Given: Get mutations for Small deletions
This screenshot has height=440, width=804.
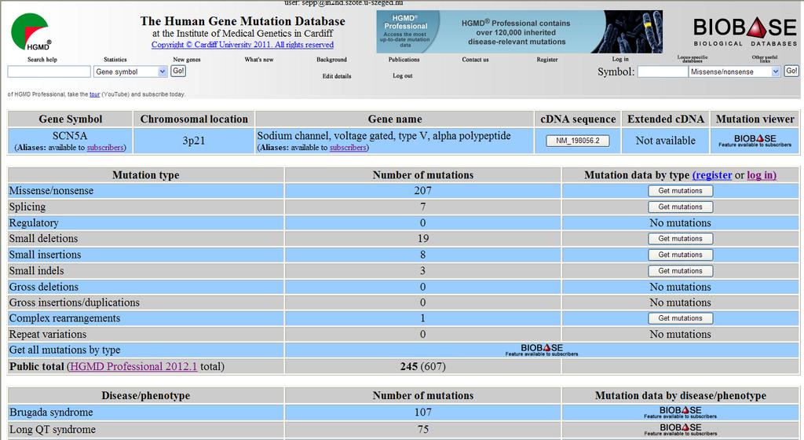Looking at the screenshot, I should point(681,239).
